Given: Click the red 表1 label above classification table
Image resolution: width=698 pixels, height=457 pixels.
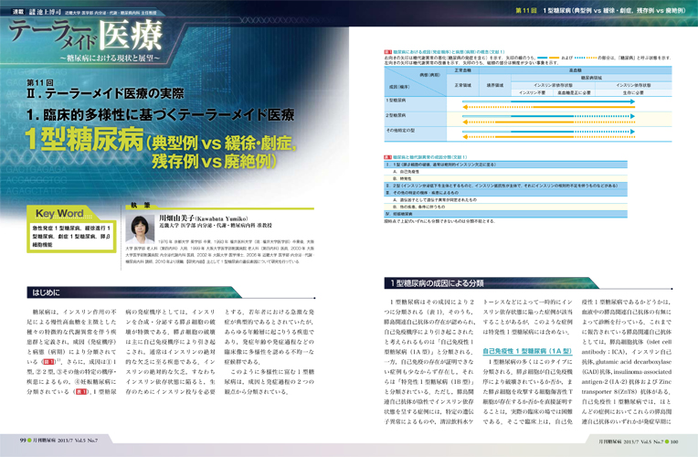Looking at the screenshot, I should [x=384, y=157].
